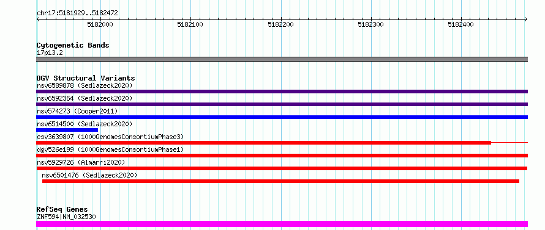Click the red bar under nsv5929726
The width and height of the screenshot is (545, 230).
[282, 168]
